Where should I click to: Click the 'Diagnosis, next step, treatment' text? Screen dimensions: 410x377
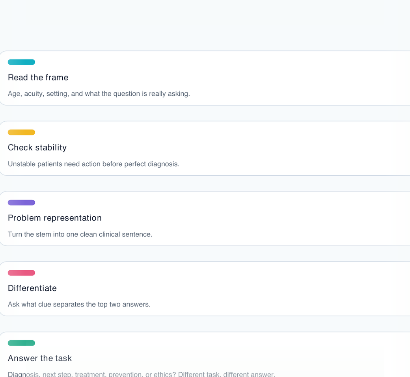(x=142, y=374)
